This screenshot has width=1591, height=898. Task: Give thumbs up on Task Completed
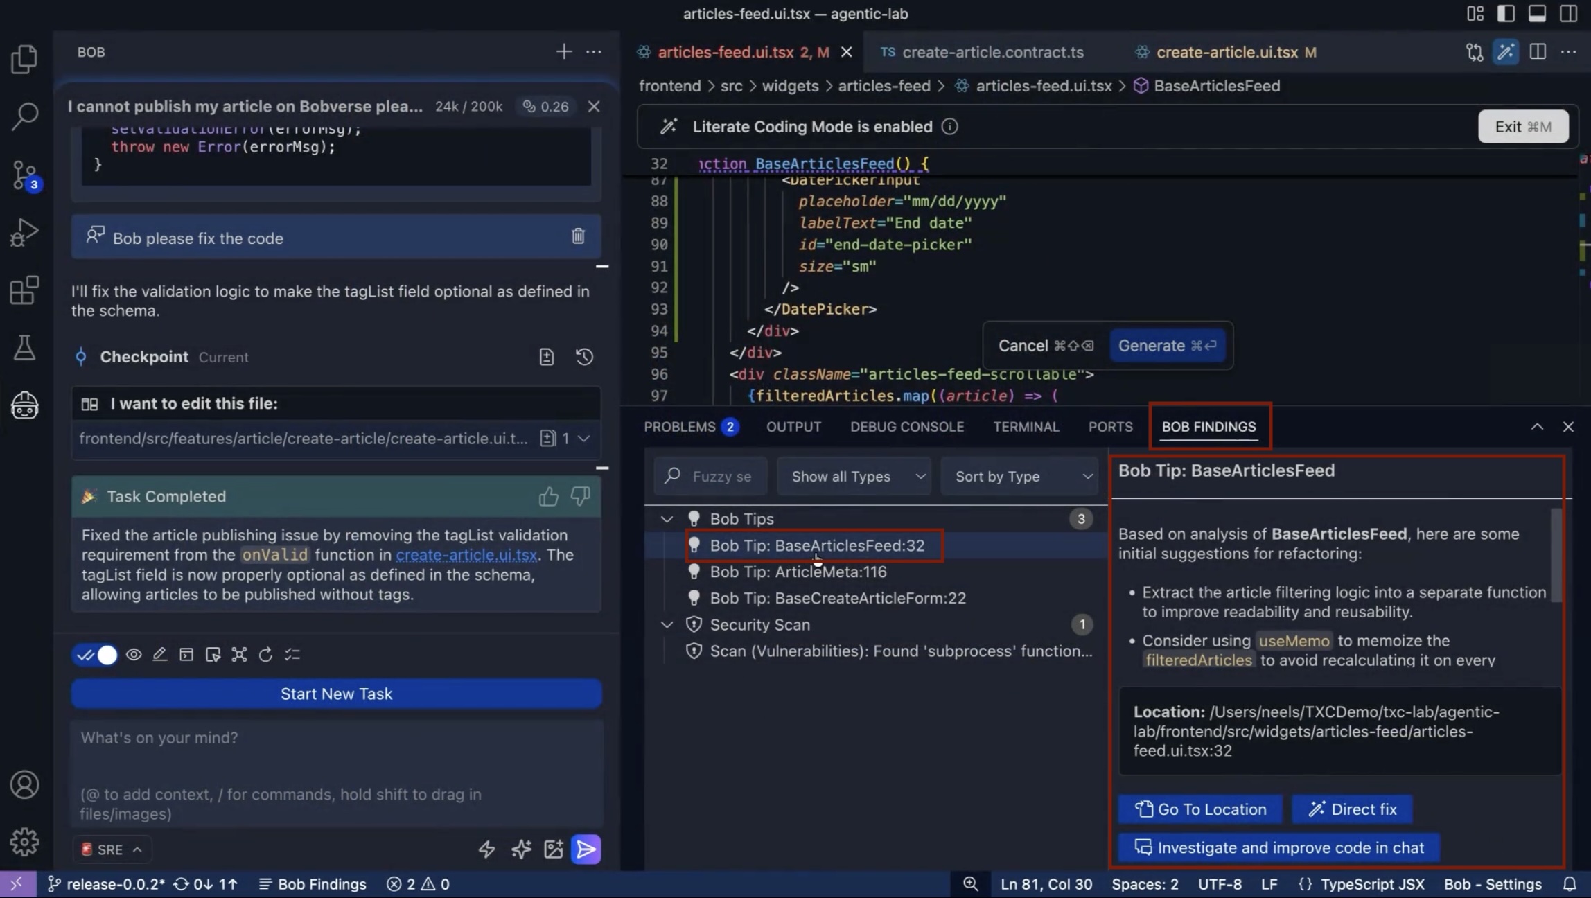pyautogui.click(x=548, y=496)
